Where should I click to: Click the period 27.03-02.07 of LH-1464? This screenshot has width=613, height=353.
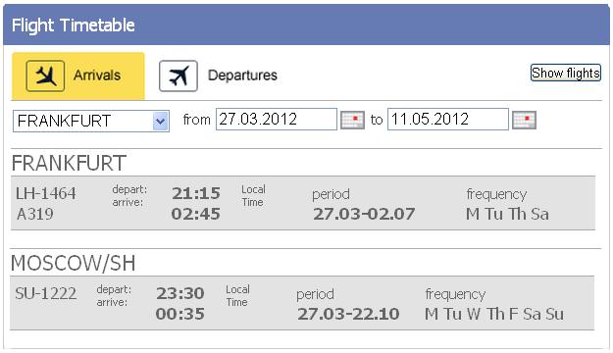click(364, 214)
